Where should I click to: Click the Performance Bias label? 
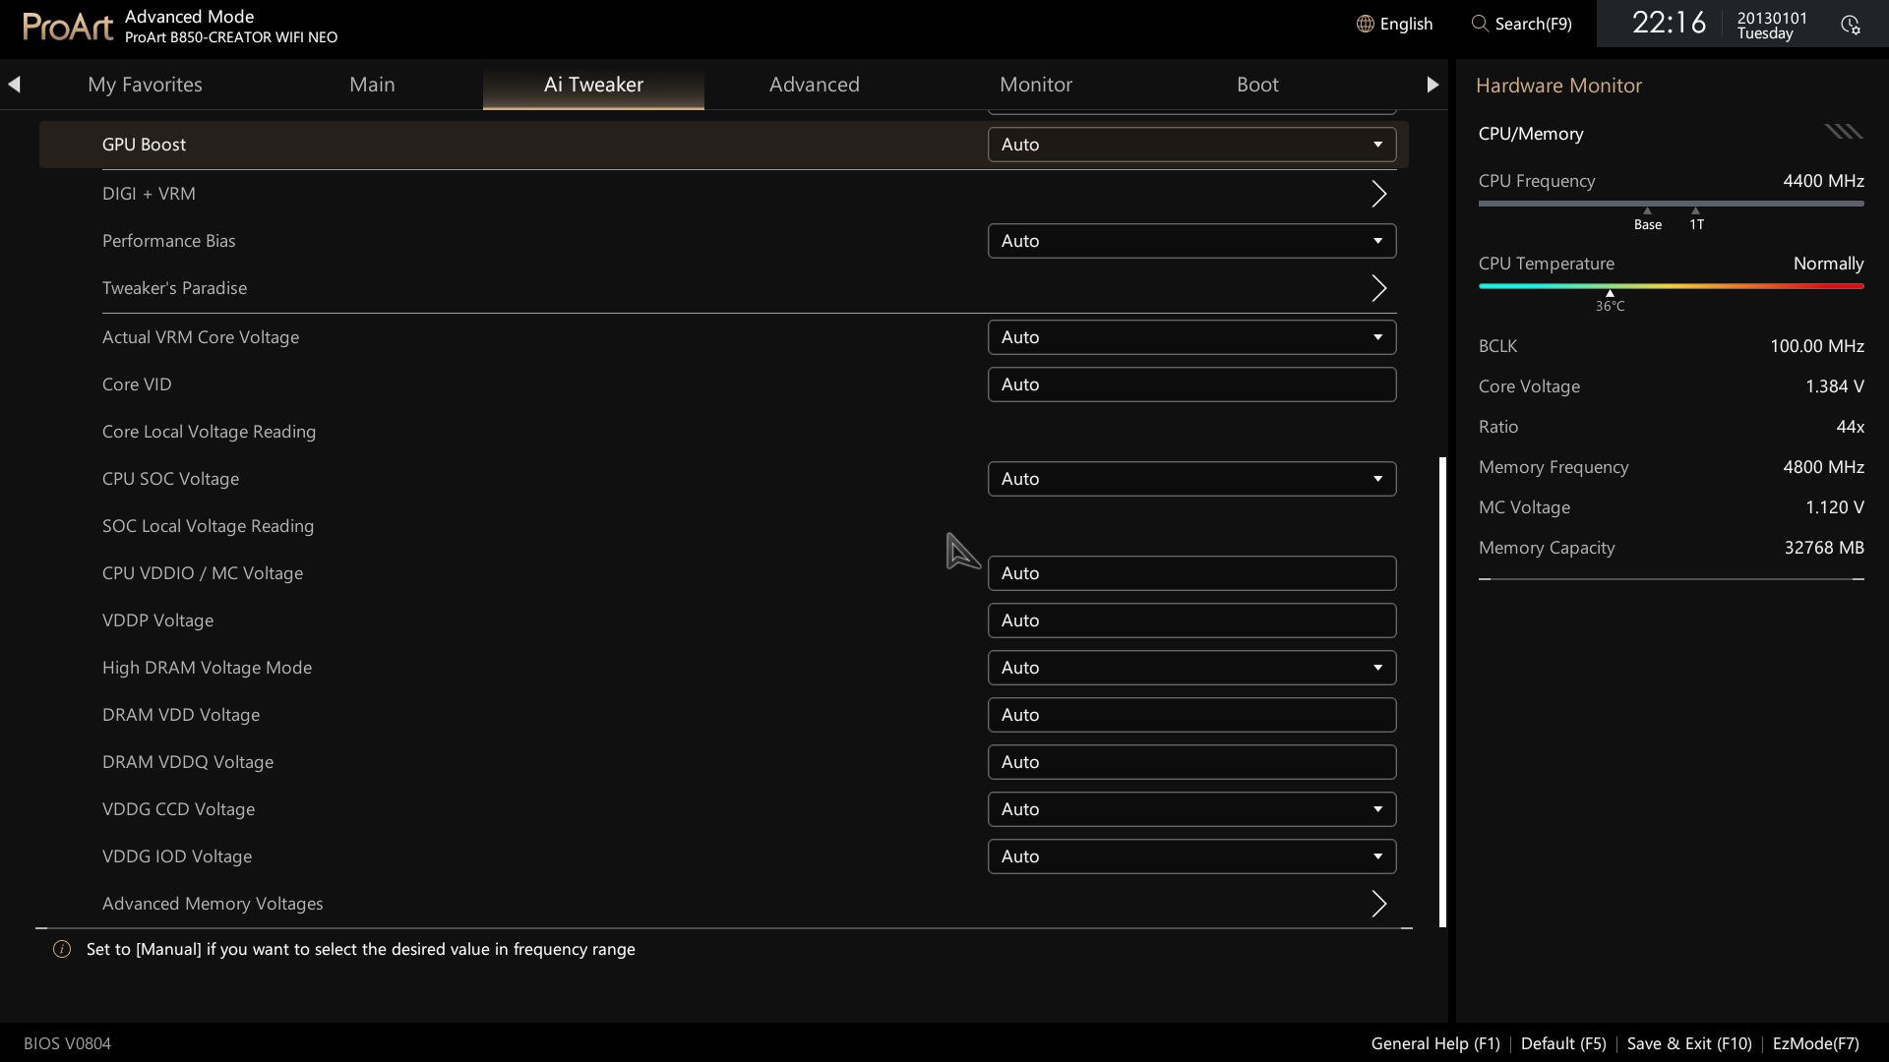click(168, 241)
